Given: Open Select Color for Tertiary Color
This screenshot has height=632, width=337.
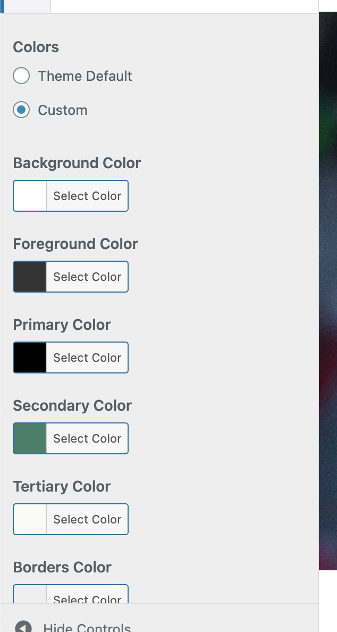Looking at the screenshot, I should click(x=87, y=519).
